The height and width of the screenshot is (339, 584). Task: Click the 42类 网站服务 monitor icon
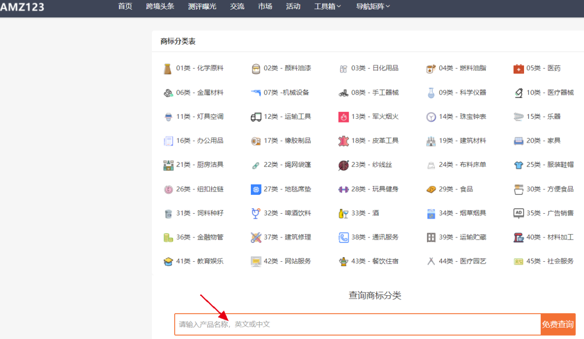click(256, 261)
